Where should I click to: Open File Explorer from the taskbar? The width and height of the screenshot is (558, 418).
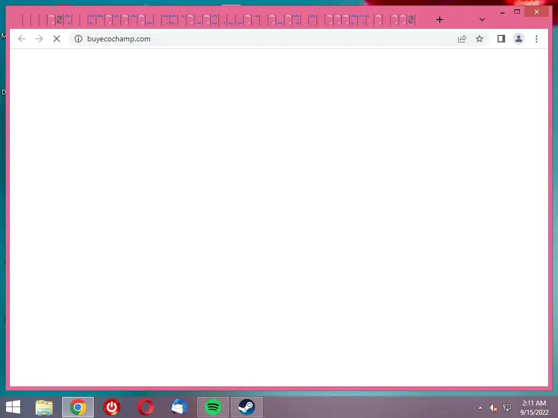44,407
